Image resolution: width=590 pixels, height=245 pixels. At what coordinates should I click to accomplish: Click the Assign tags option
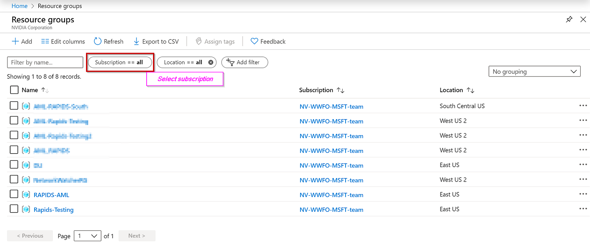coord(215,41)
